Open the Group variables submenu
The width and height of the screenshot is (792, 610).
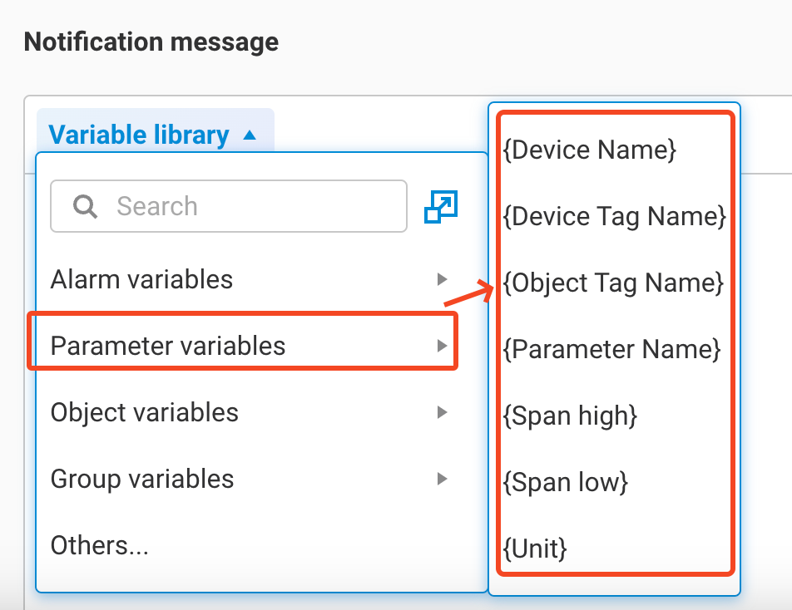pos(142,479)
